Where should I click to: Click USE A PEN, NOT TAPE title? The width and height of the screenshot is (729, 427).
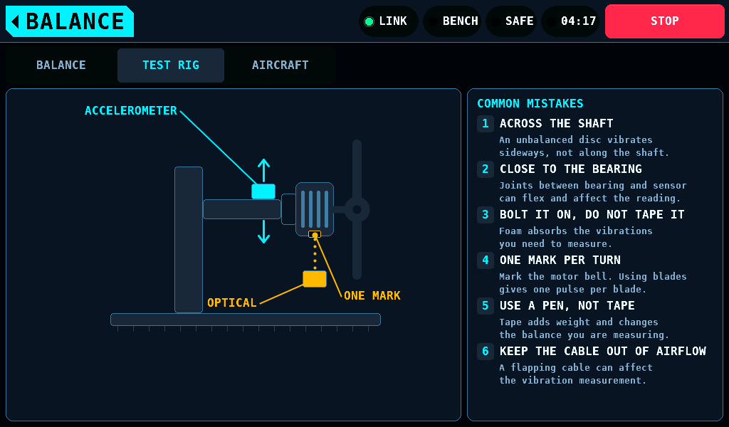point(567,306)
